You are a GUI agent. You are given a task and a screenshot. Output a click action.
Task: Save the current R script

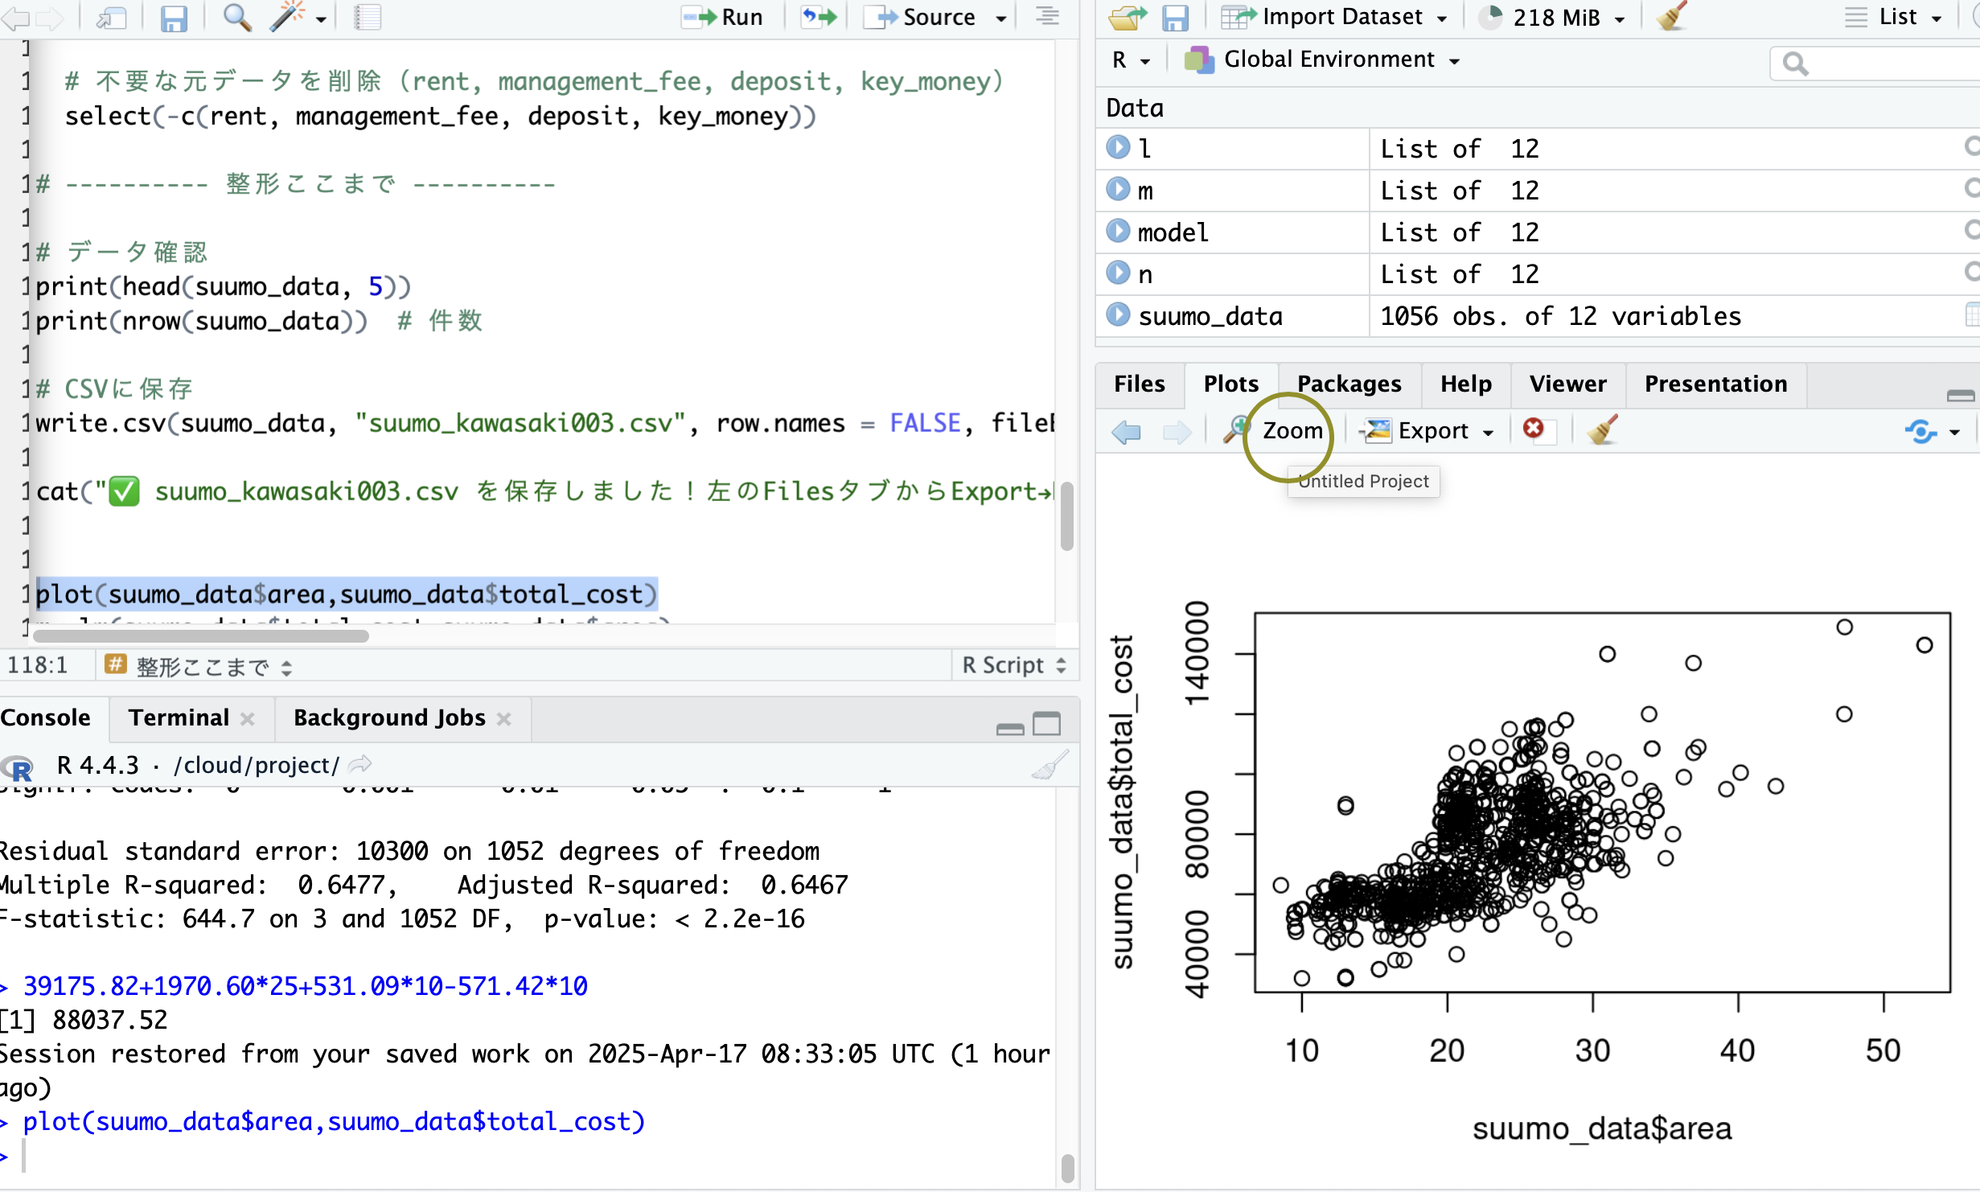173,17
